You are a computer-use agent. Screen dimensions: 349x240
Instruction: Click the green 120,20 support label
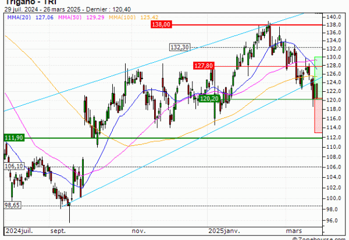[x=209, y=98]
